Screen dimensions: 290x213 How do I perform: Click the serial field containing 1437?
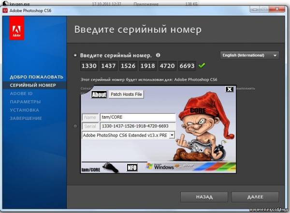tap(108, 66)
